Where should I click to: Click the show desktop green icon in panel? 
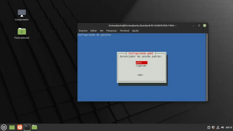click(x=12, y=127)
